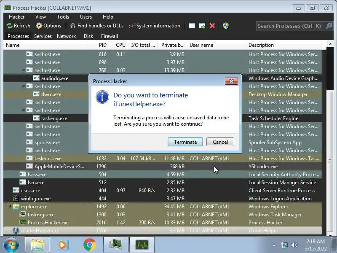Open Options from the toolbar
The height and width of the screenshot is (253, 337).
[x=48, y=26]
